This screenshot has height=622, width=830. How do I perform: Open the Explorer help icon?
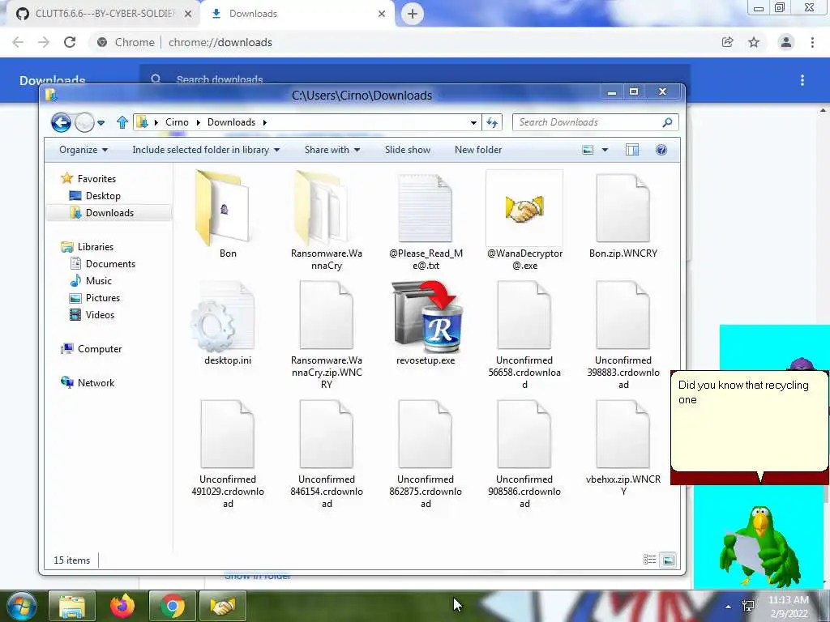[x=661, y=150]
